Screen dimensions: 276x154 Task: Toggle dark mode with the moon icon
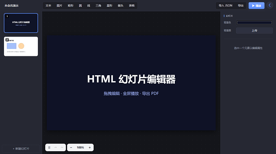(x=270, y=6)
